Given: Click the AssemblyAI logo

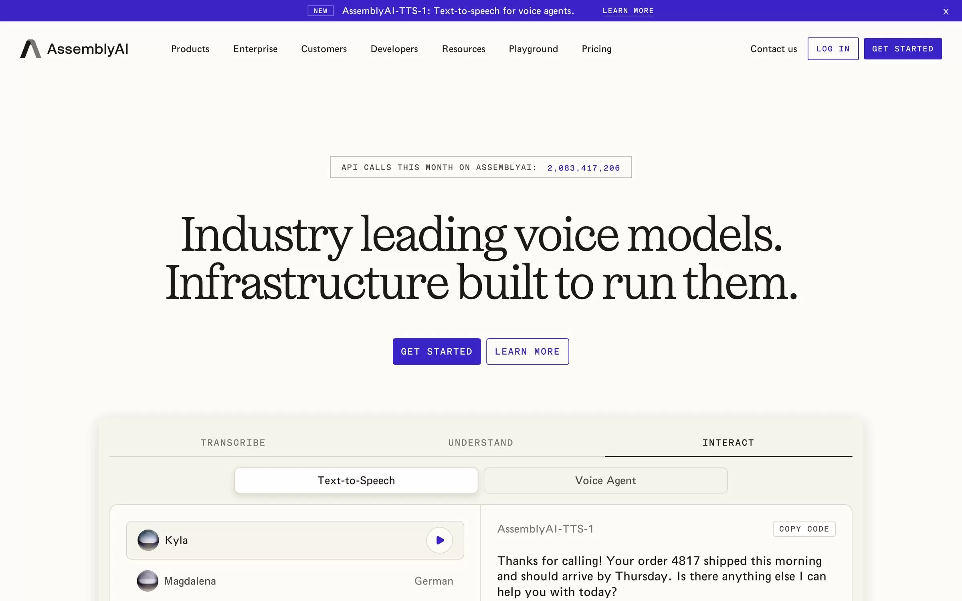Looking at the screenshot, I should click(x=74, y=49).
